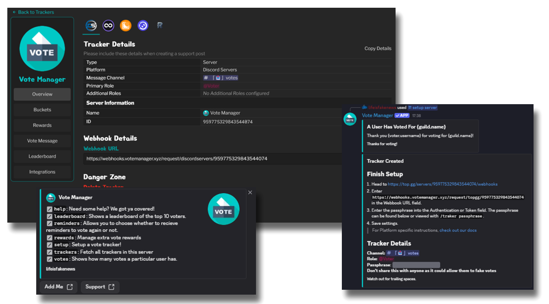The height and width of the screenshot is (304, 549).
Task: Click the large Vote Manager sidebar logo
Action: click(x=42, y=48)
